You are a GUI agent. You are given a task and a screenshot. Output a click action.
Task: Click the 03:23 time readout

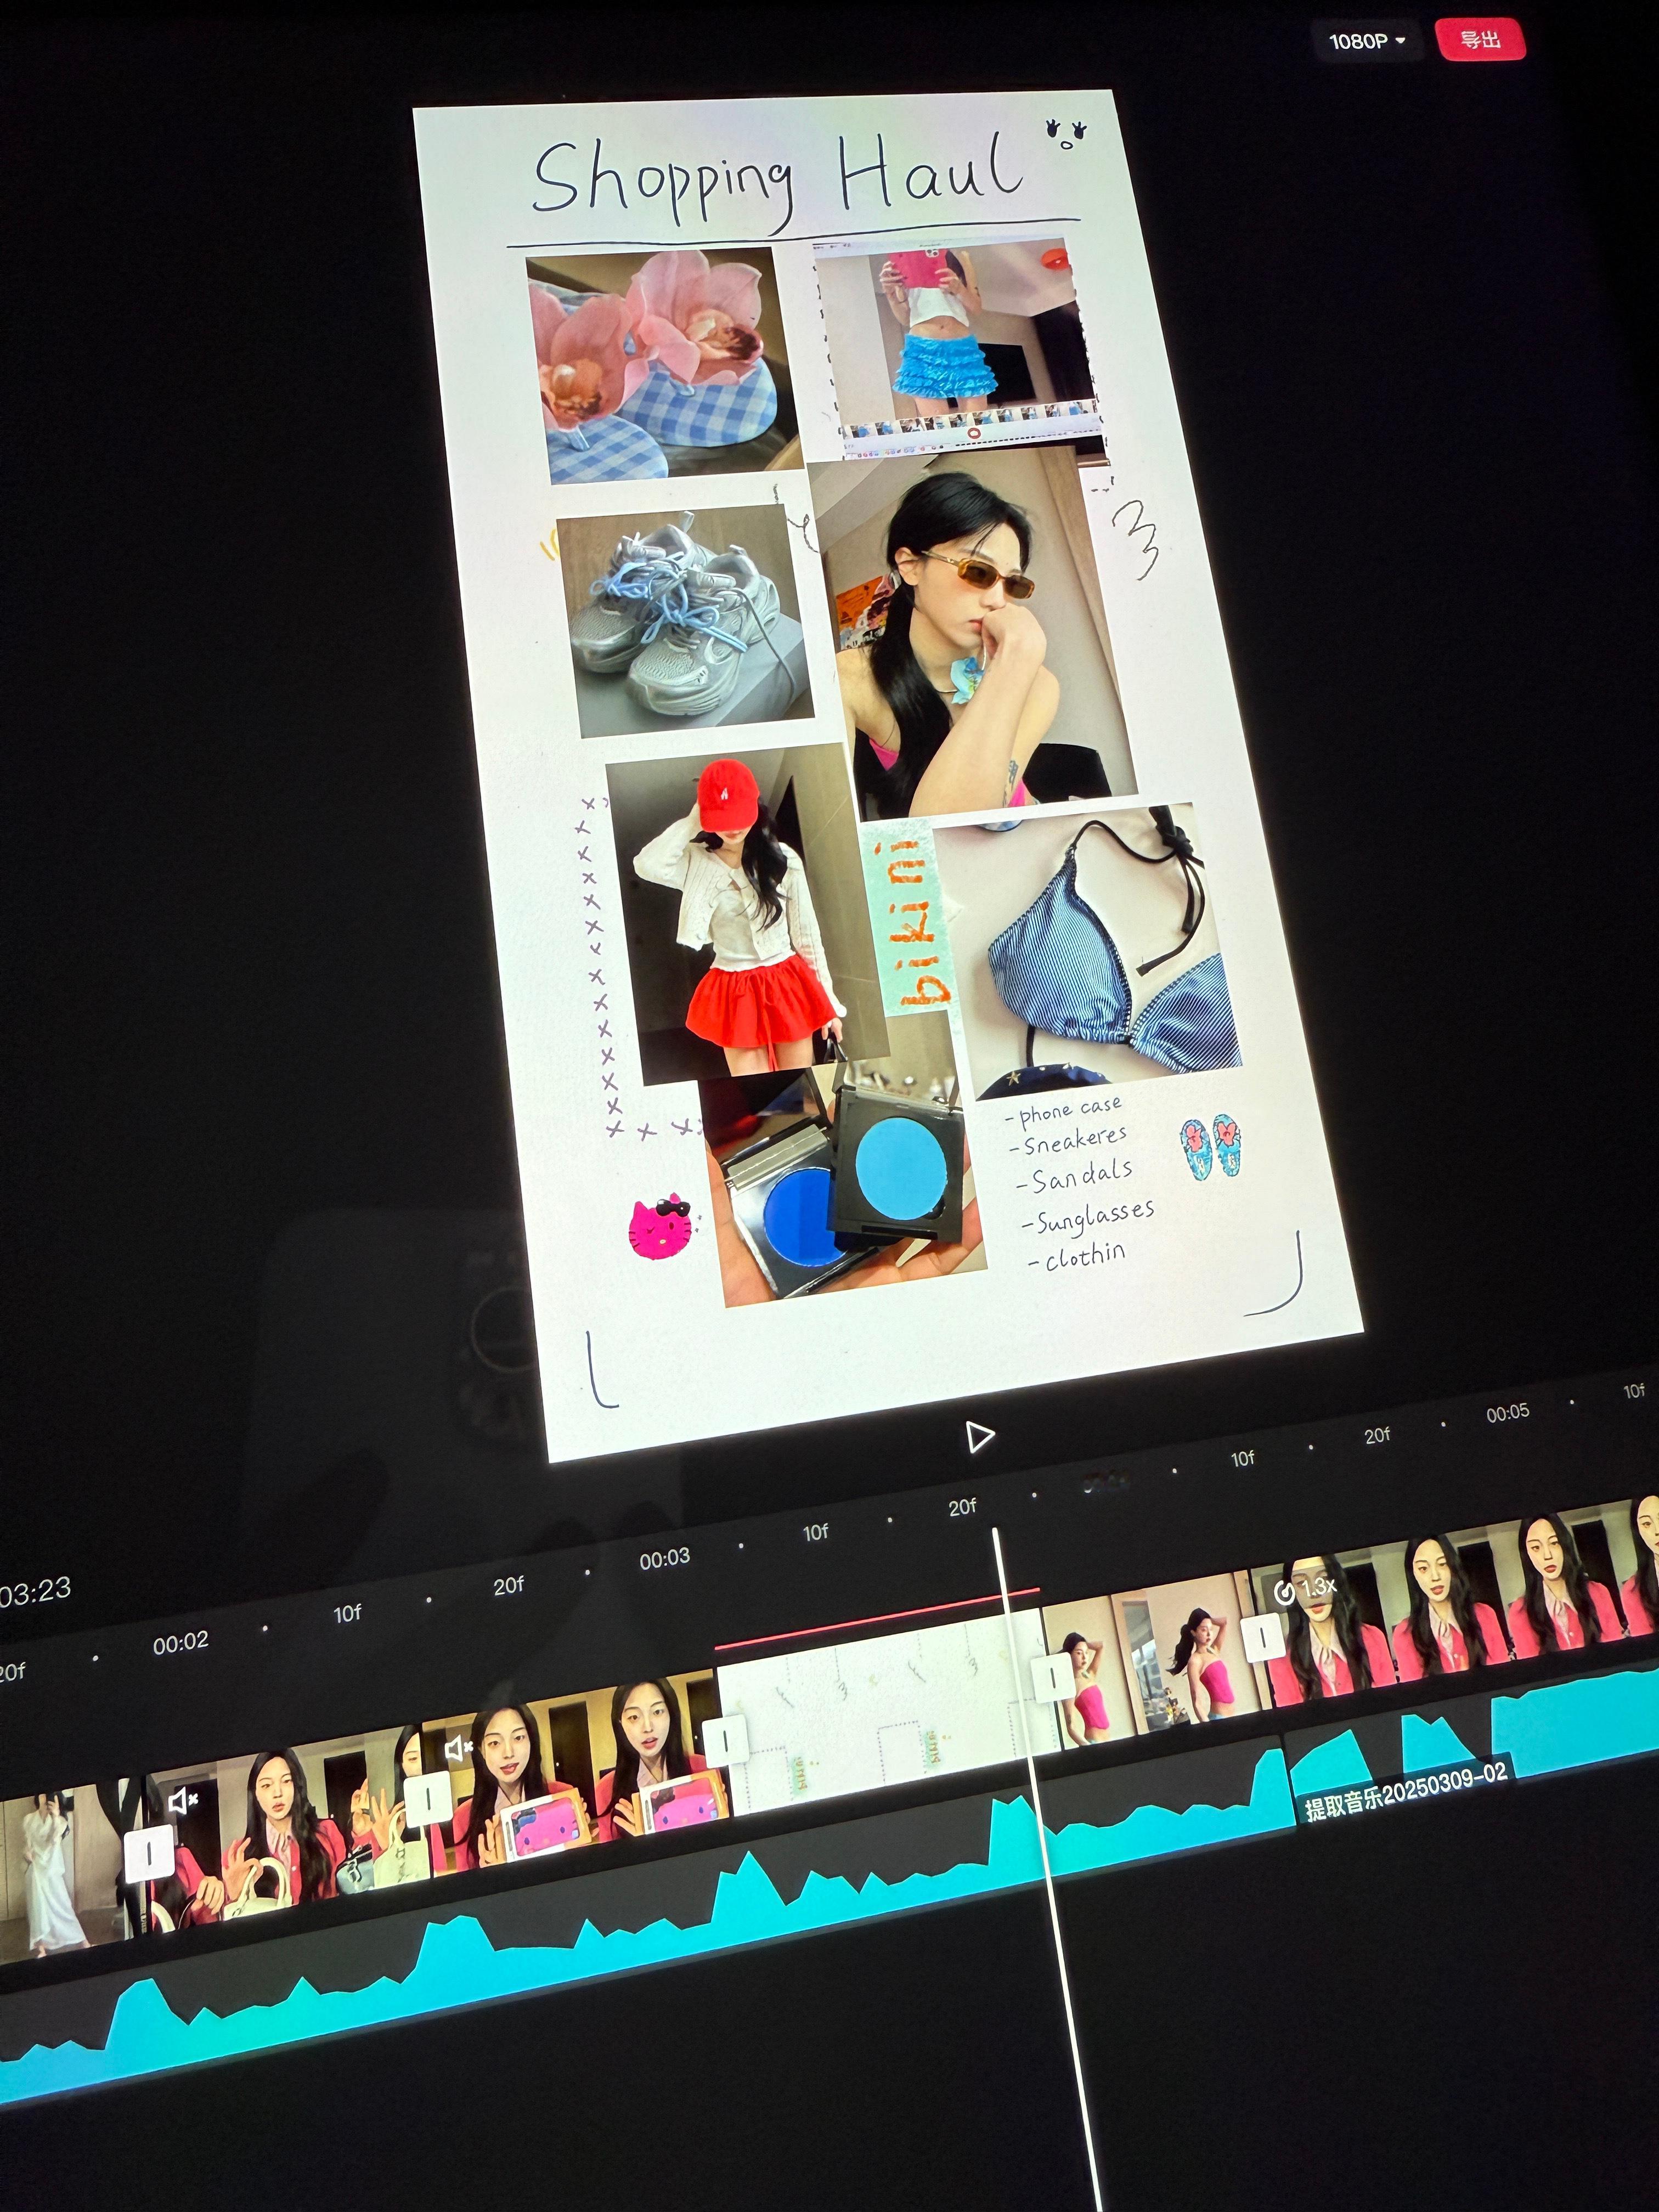[35, 1591]
